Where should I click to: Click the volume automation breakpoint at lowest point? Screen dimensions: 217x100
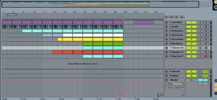(122, 96)
